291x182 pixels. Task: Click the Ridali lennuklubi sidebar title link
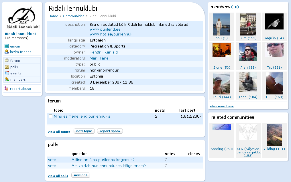pos(20,34)
